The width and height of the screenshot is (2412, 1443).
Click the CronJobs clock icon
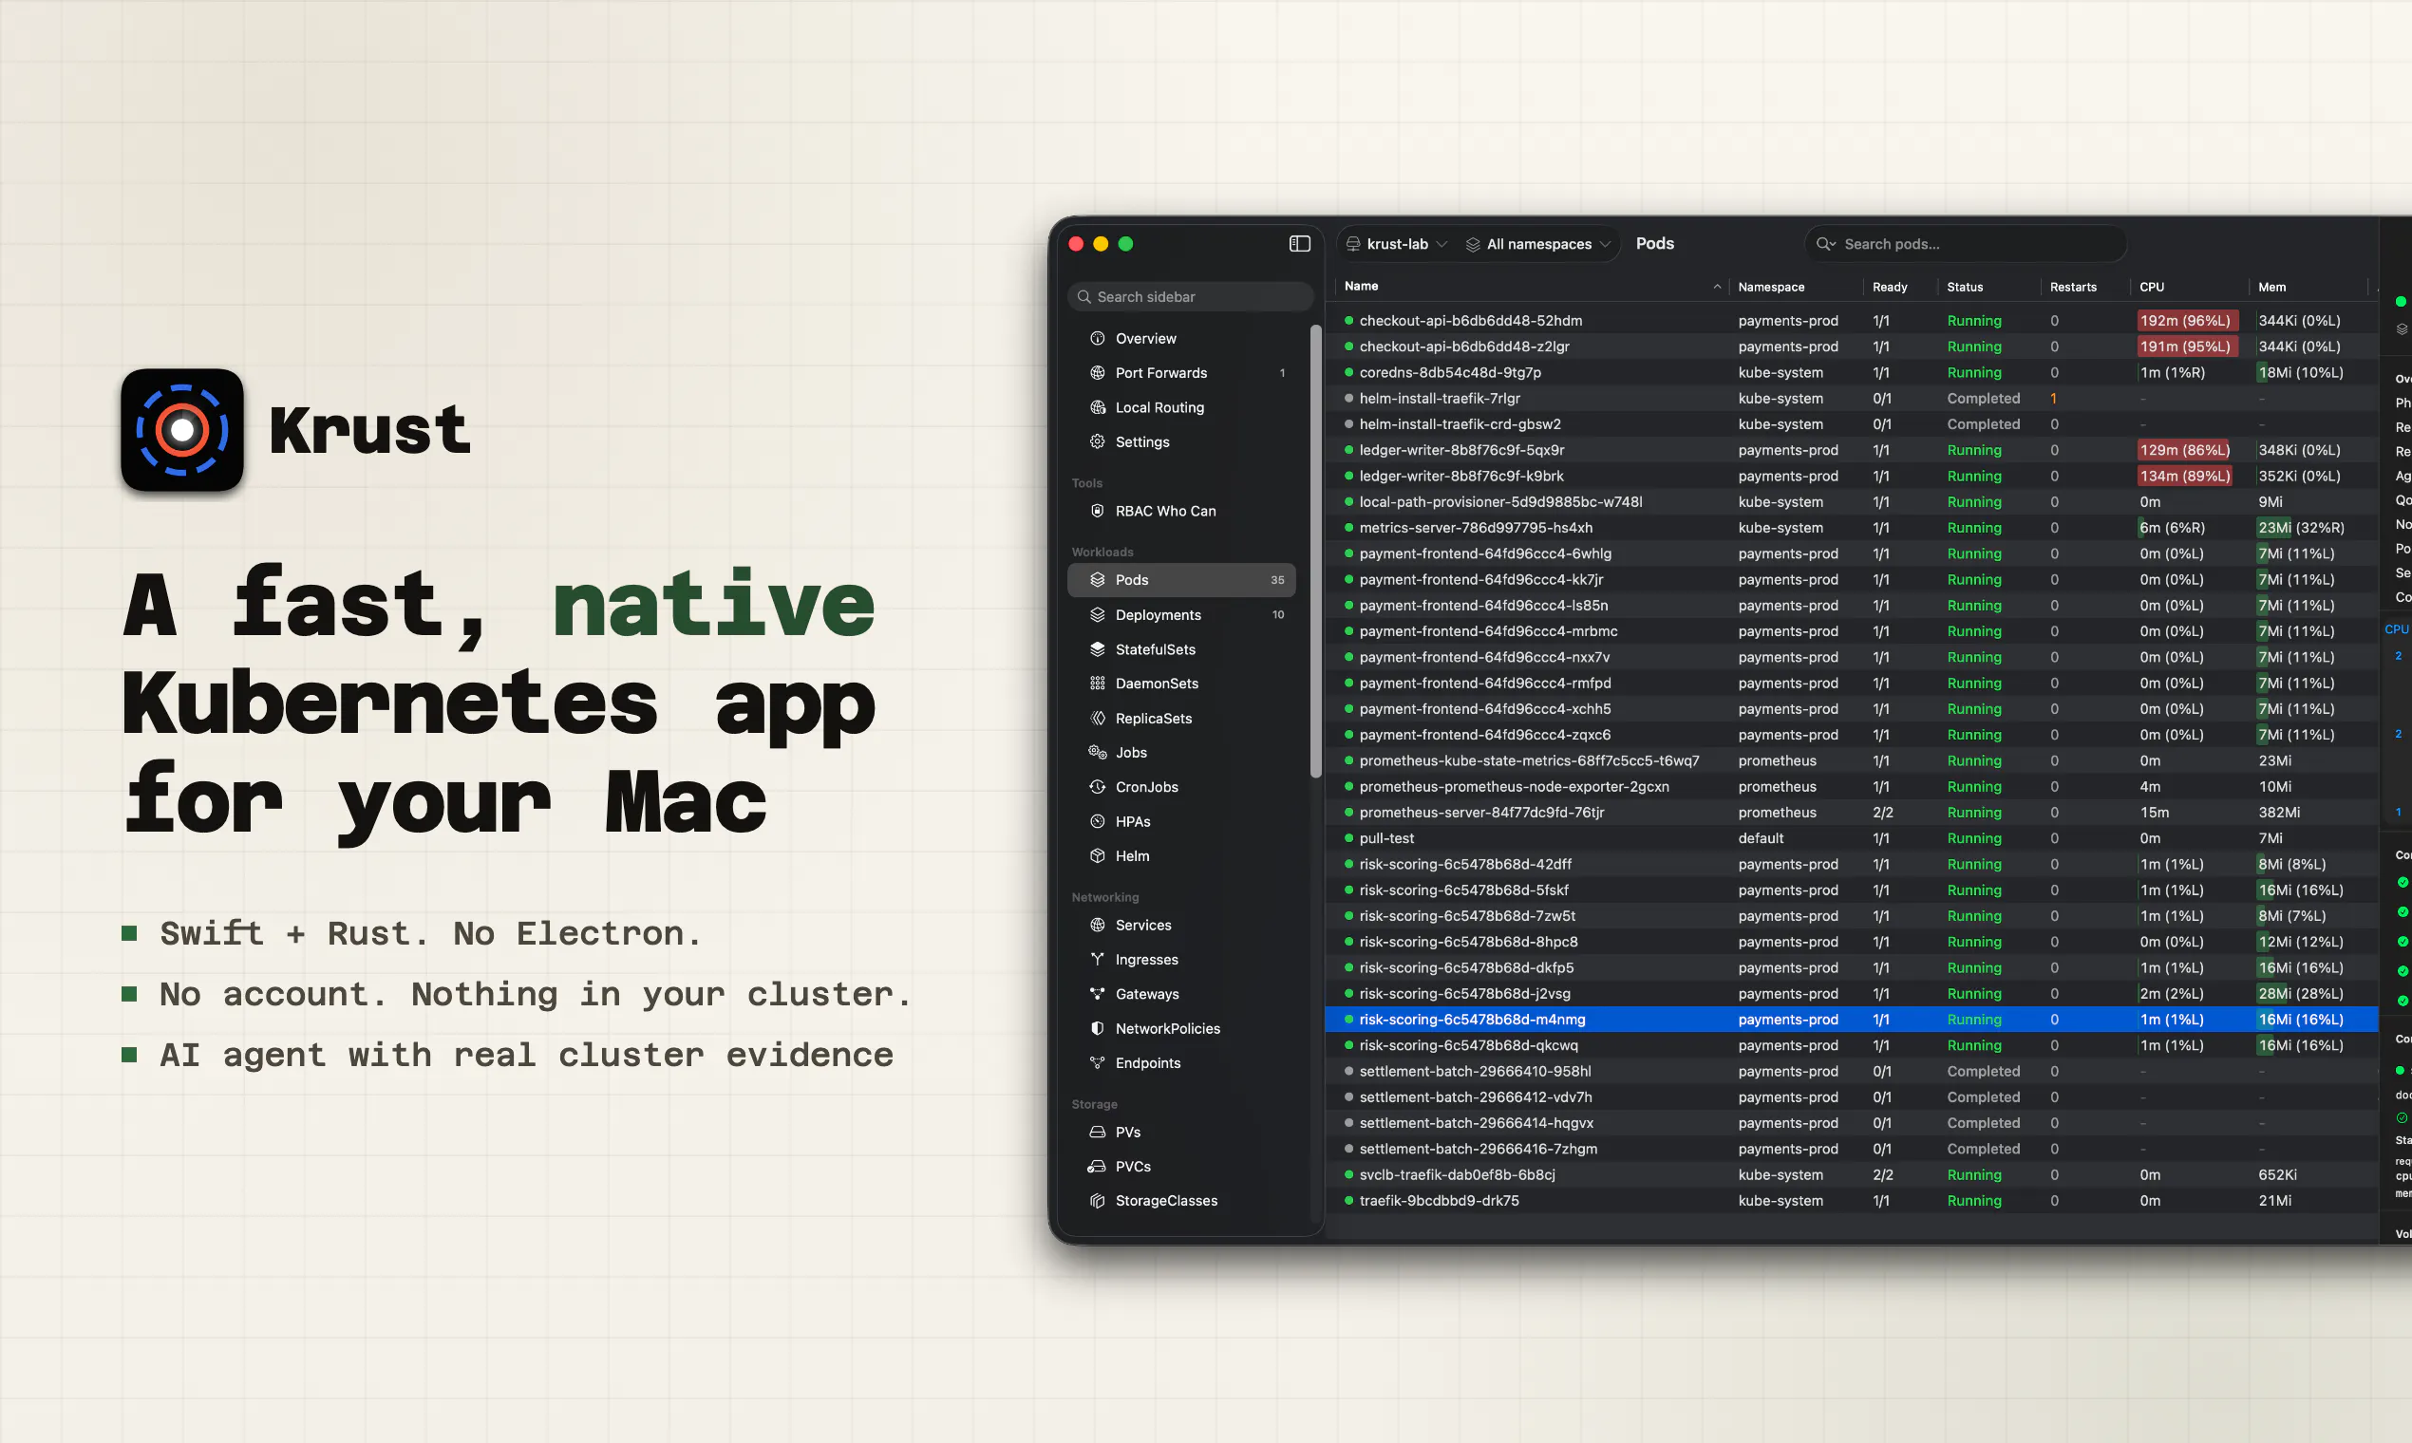pos(1097,787)
